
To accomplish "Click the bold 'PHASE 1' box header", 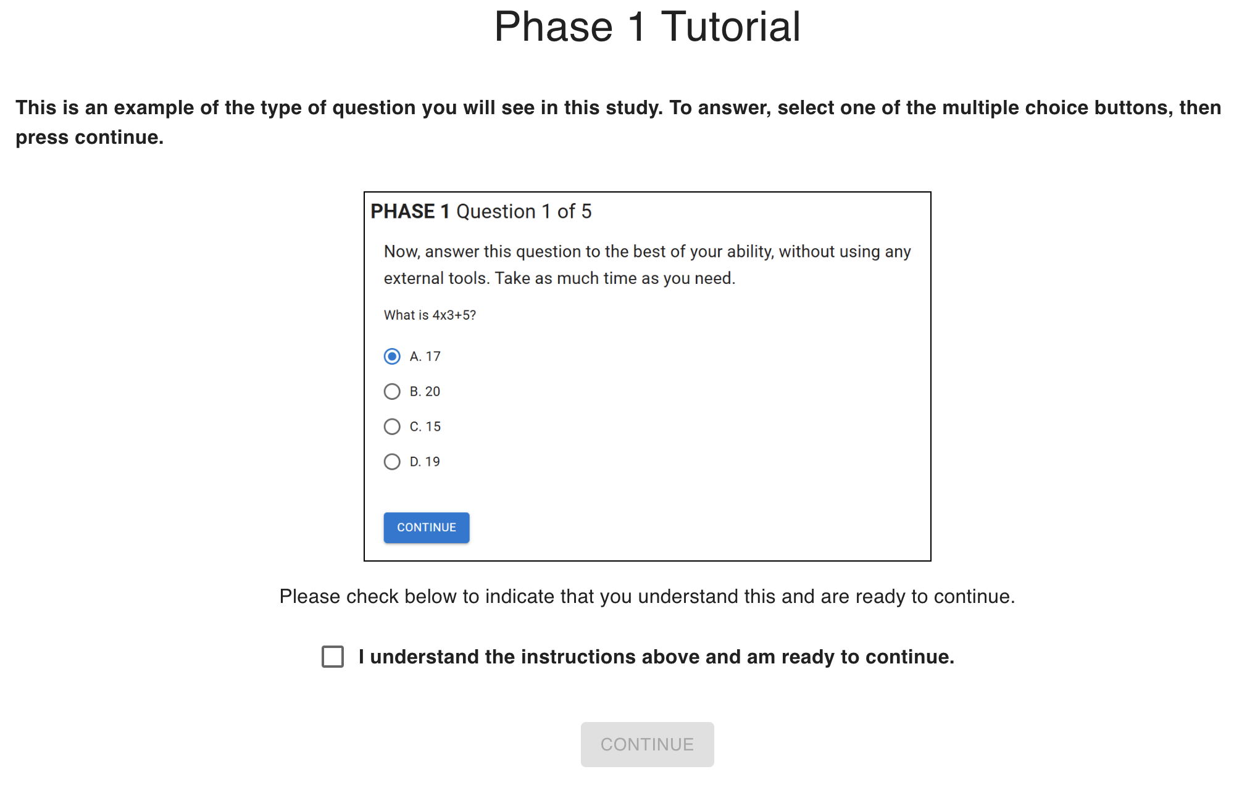I will tap(410, 211).
